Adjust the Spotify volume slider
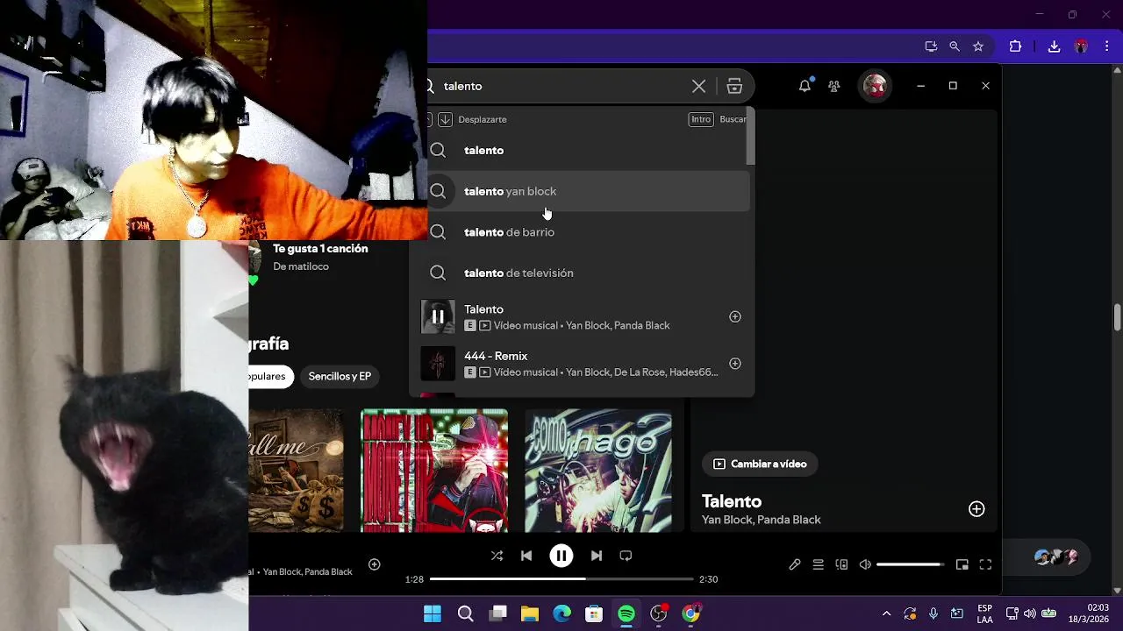Image resolution: width=1123 pixels, height=631 pixels. coord(910,564)
